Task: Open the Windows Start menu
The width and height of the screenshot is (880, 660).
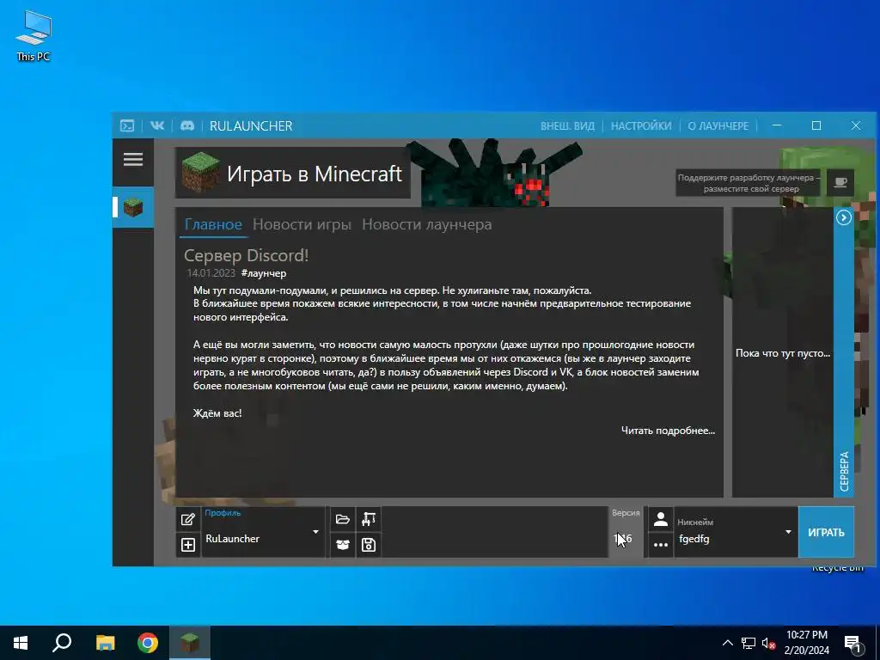Action: (21, 643)
